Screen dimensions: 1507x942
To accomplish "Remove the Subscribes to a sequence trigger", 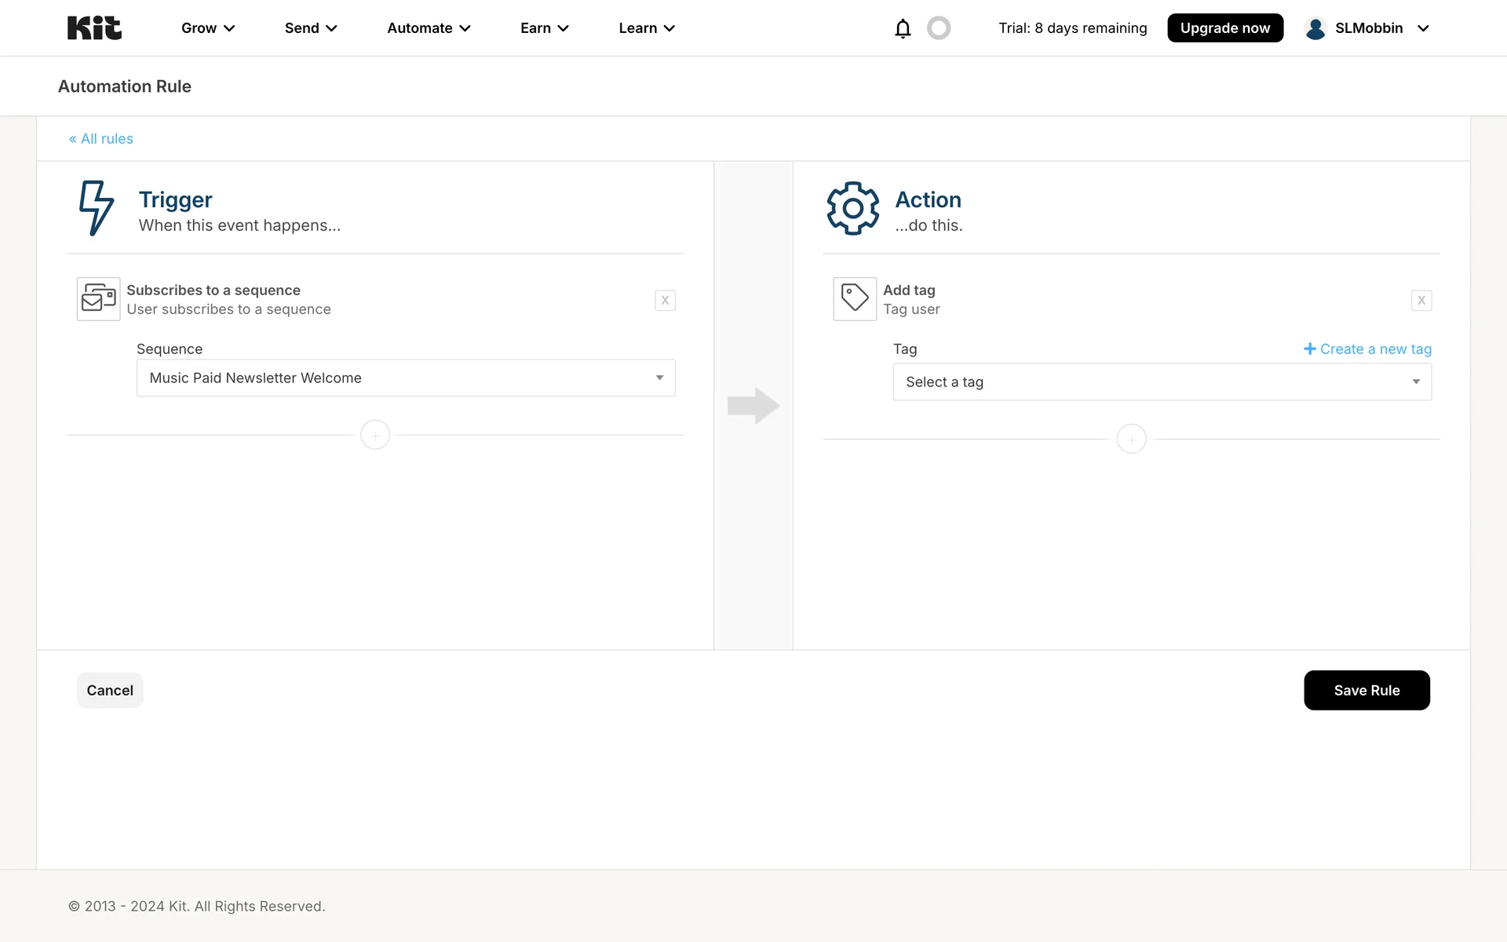I will tap(665, 300).
